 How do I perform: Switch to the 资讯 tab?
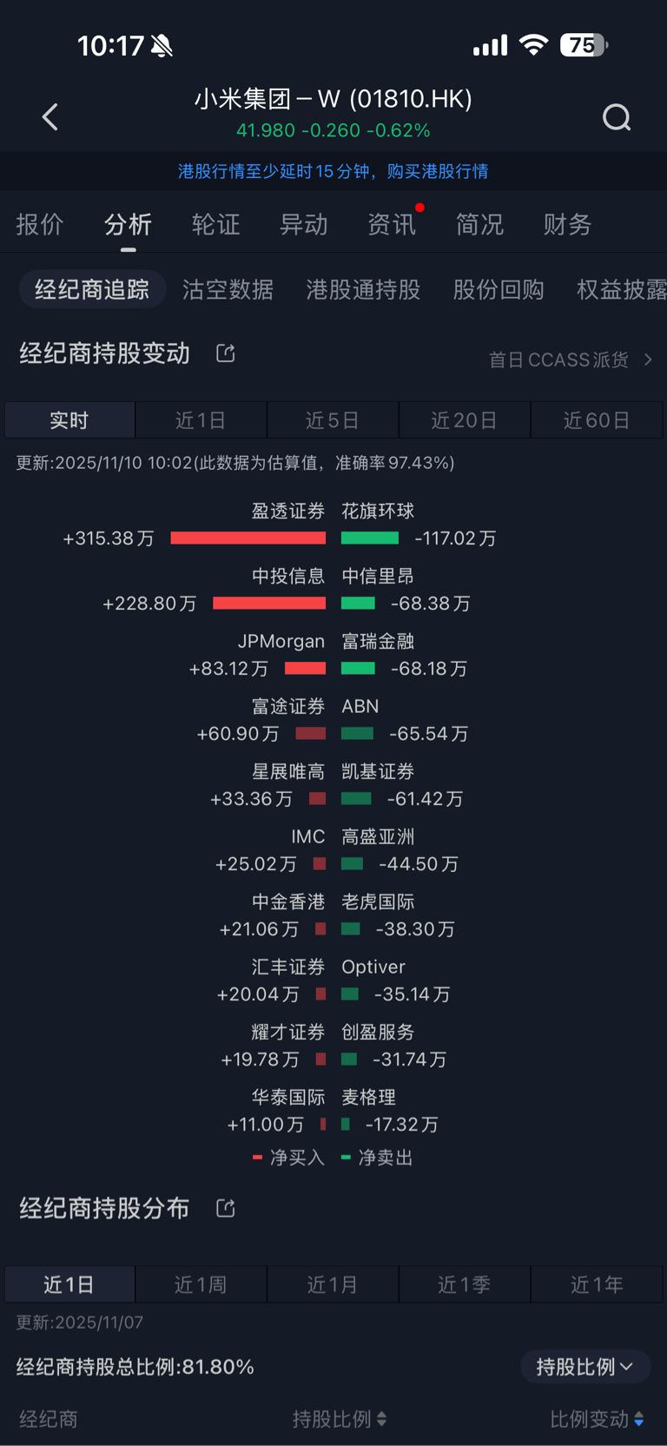tap(392, 225)
